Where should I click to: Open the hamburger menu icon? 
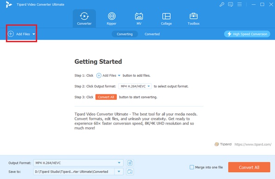240,4
